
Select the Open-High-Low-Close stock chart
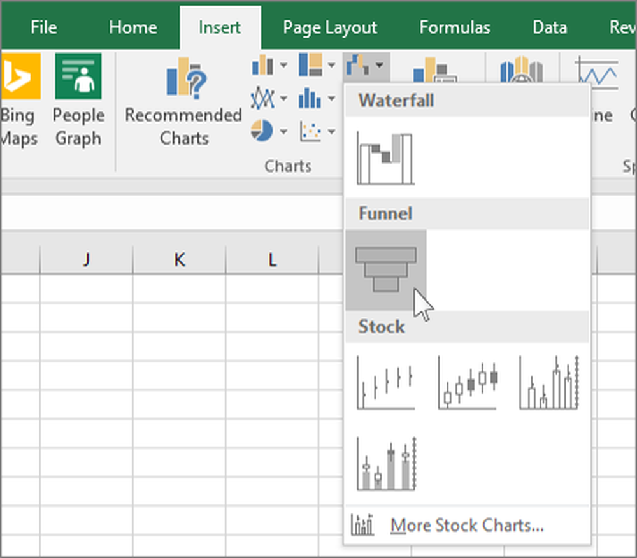[467, 383]
